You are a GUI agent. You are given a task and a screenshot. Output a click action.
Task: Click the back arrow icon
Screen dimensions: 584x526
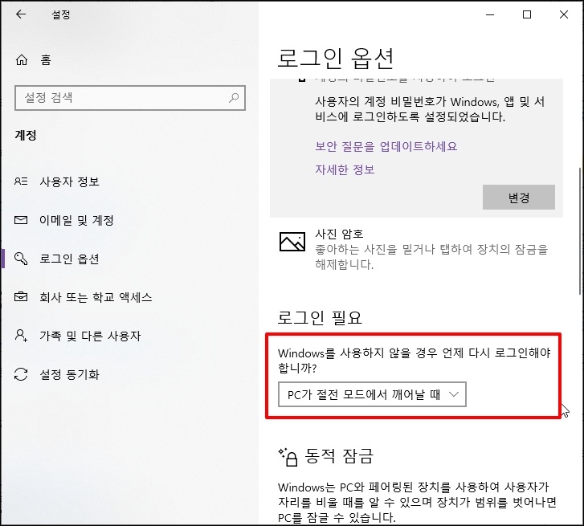pos(21,14)
